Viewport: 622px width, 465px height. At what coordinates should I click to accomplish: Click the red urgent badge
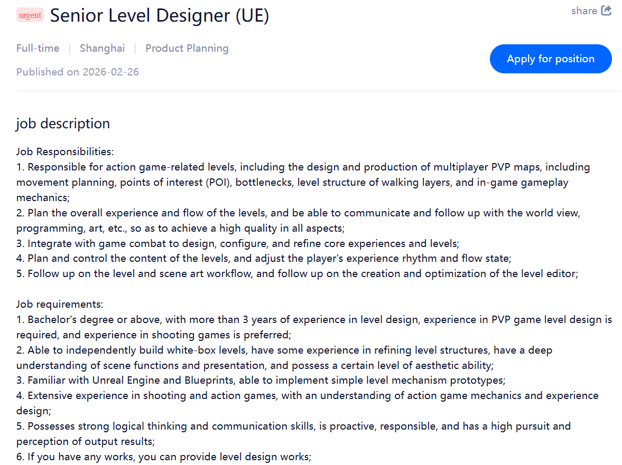30,15
